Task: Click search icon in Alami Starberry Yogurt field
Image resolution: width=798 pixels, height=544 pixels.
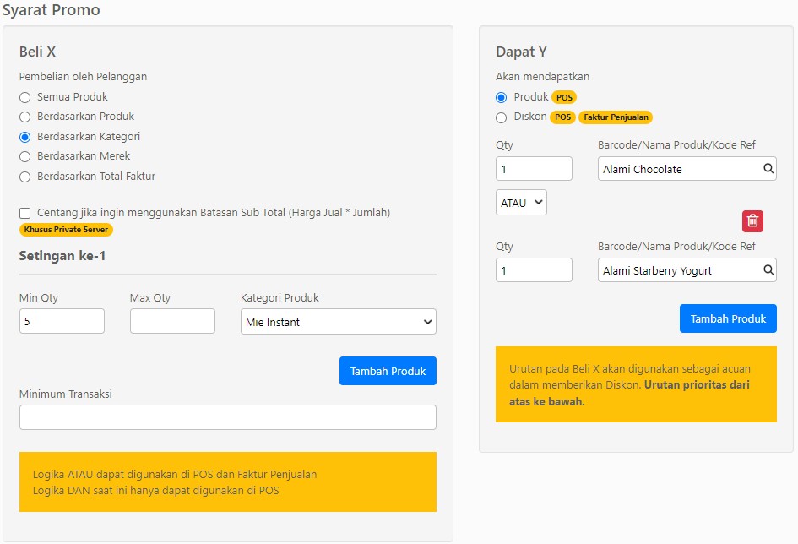Action: pos(768,269)
